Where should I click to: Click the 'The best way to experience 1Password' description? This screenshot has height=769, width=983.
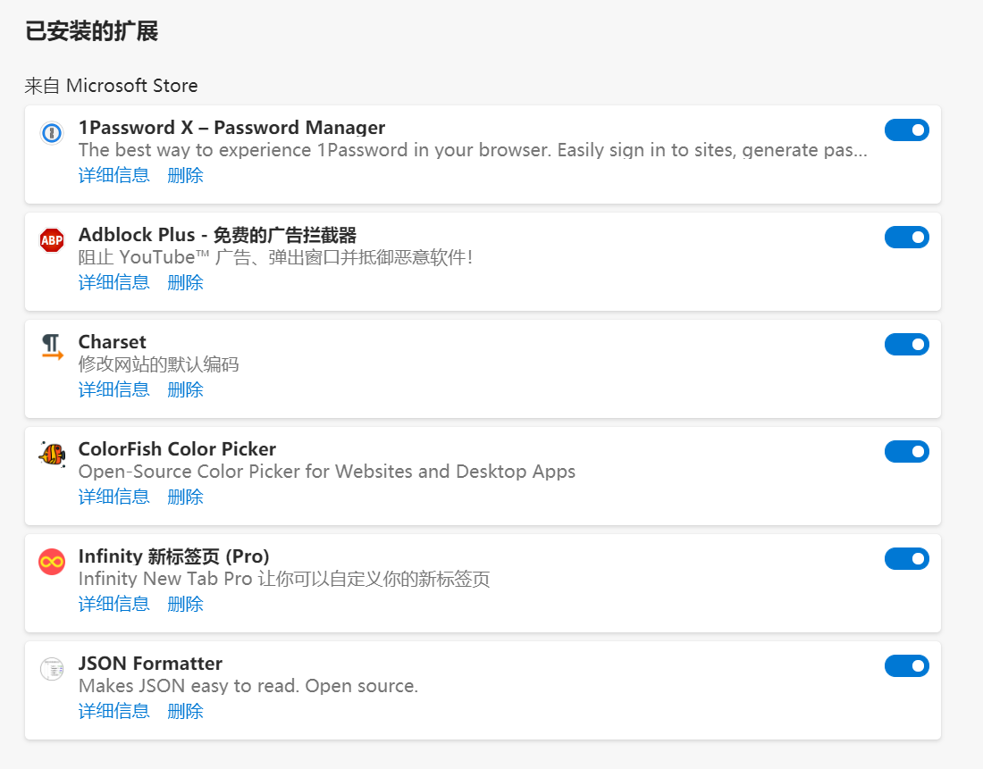(473, 150)
